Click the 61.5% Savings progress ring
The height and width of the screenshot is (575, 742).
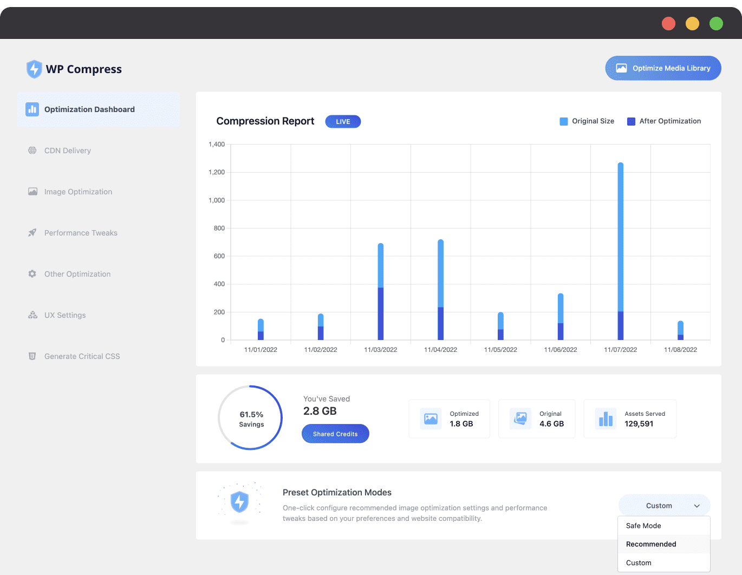[x=250, y=417]
